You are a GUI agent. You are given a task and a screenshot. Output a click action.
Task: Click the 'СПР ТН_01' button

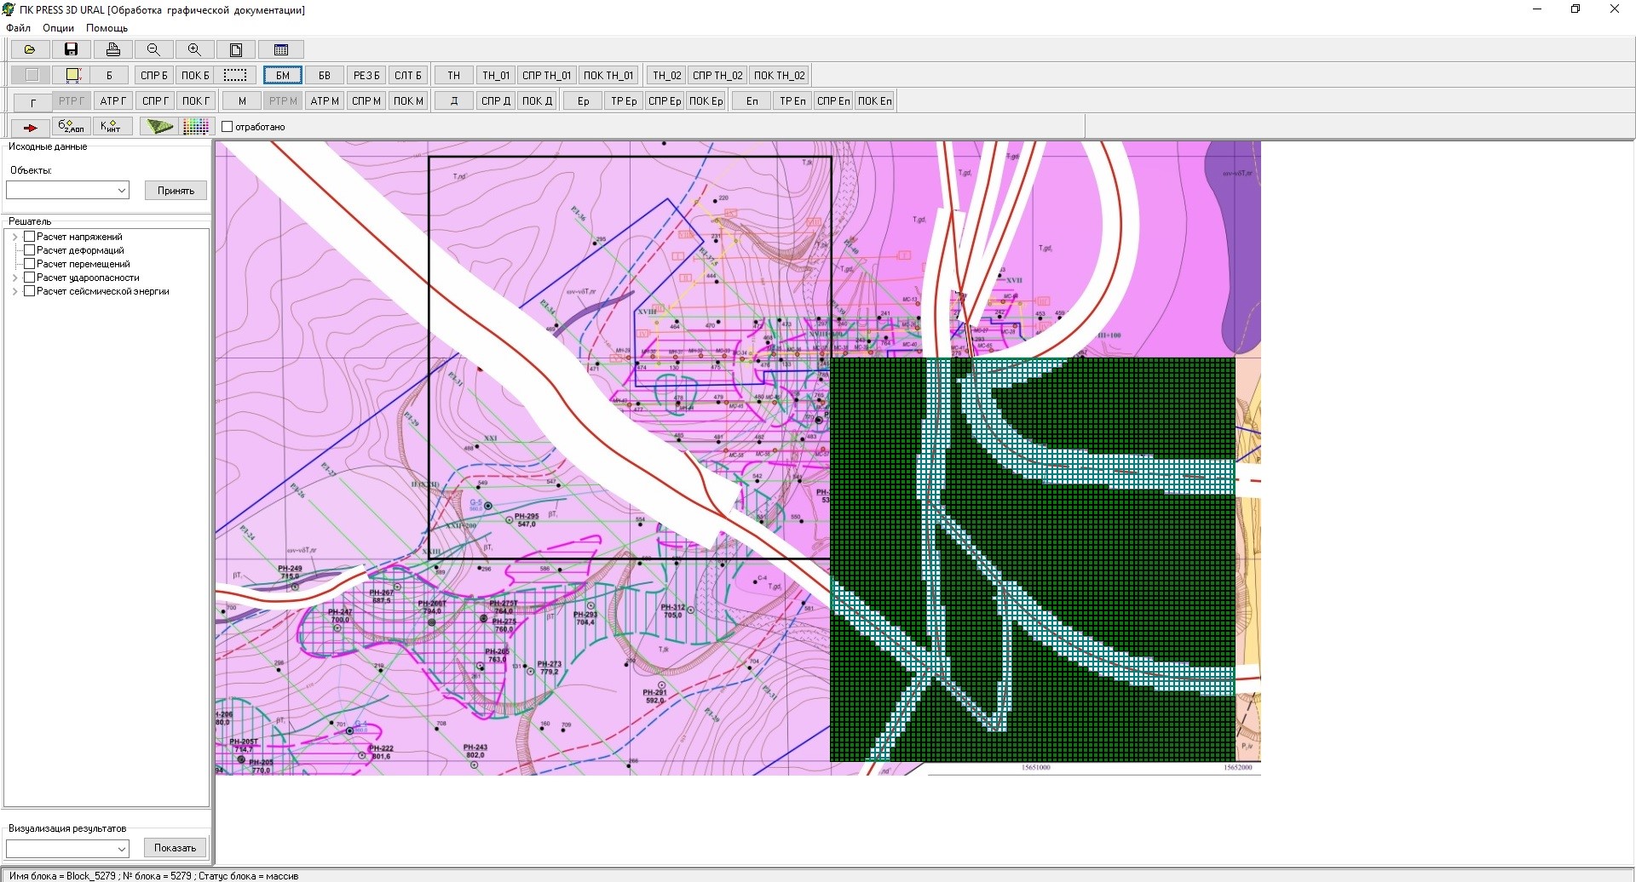click(547, 75)
